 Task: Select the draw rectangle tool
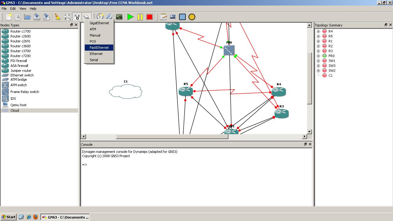pyautogui.click(x=182, y=17)
